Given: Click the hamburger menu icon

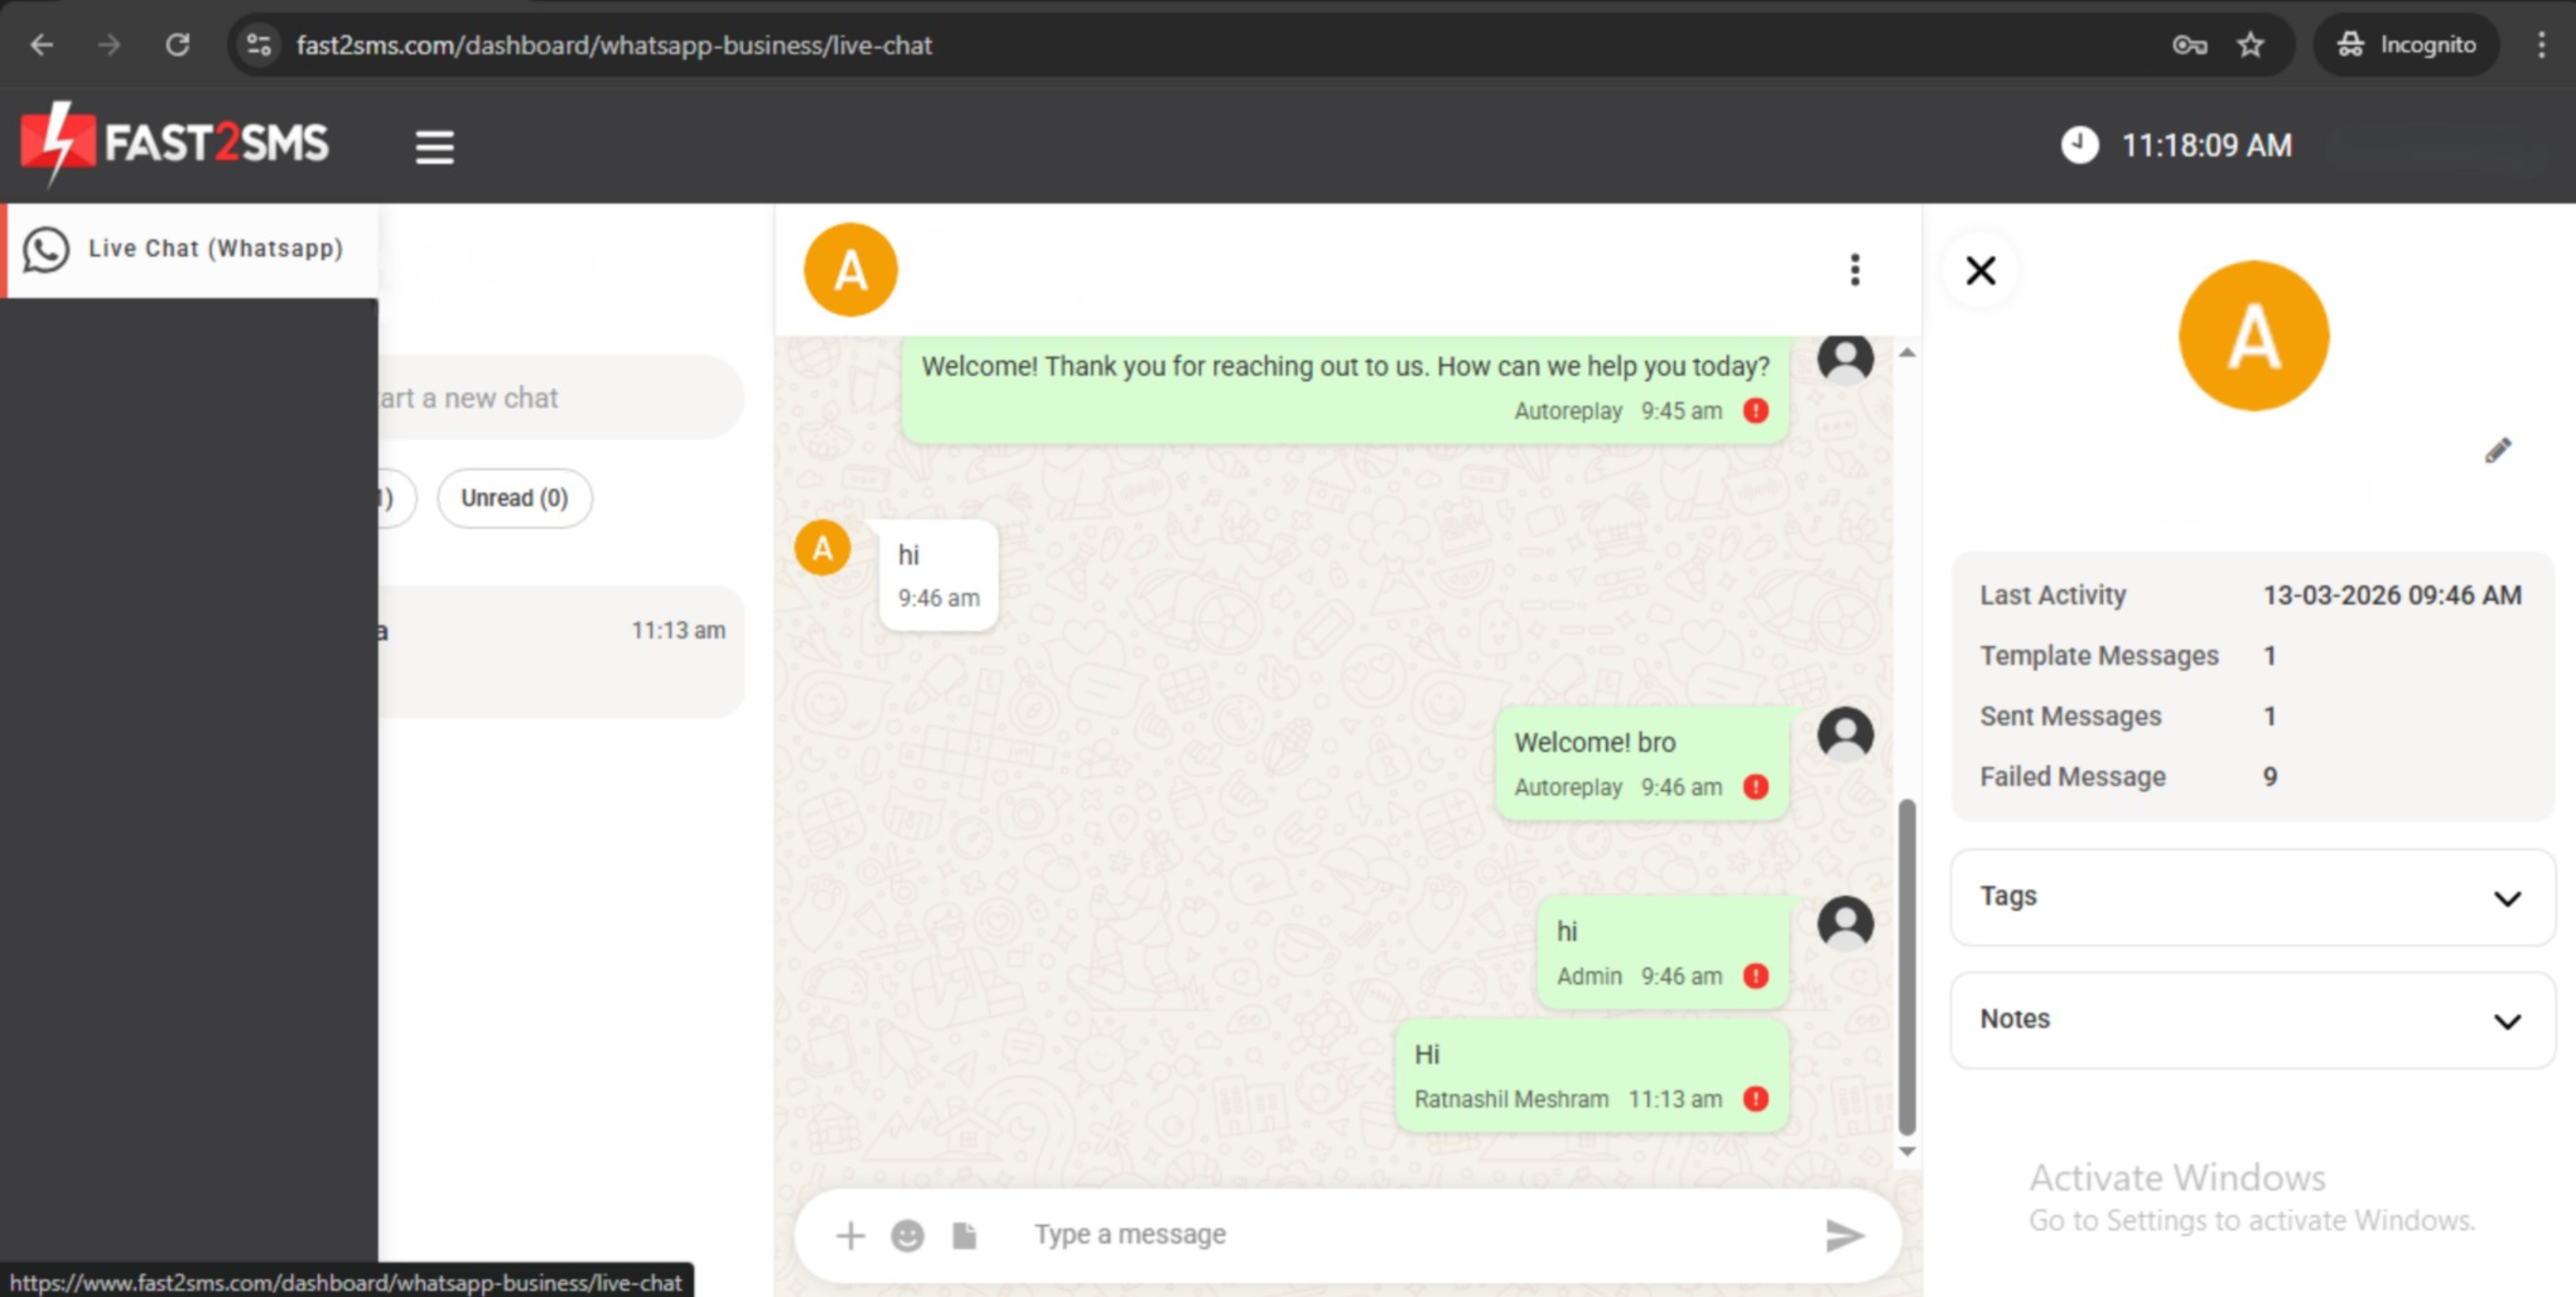Looking at the screenshot, I should coord(434,147).
